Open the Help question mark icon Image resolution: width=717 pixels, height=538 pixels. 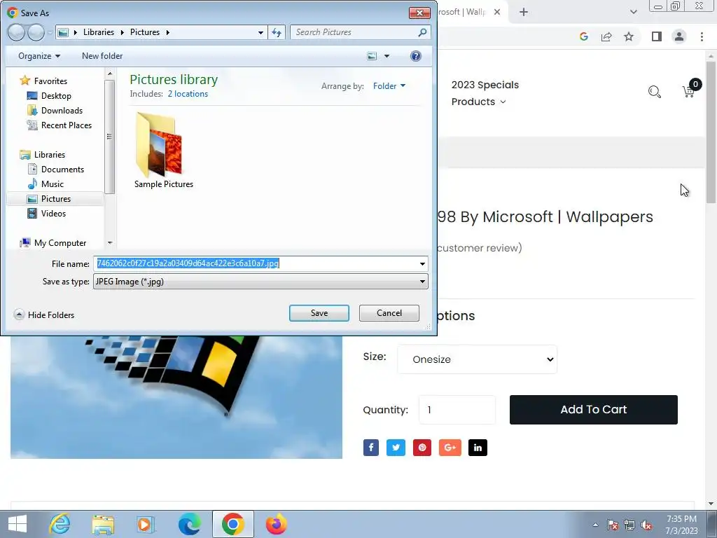[416, 56]
